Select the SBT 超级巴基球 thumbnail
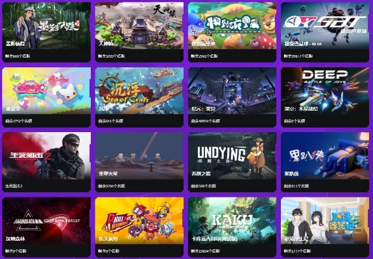 point(325,26)
